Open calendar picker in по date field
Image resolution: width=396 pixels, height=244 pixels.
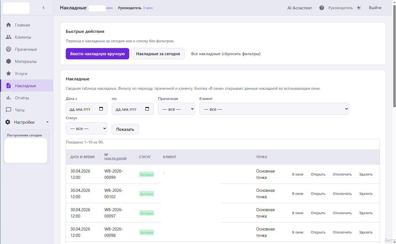pos(147,109)
